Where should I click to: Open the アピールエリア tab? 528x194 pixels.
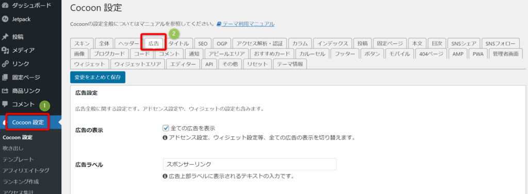click(x=227, y=54)
